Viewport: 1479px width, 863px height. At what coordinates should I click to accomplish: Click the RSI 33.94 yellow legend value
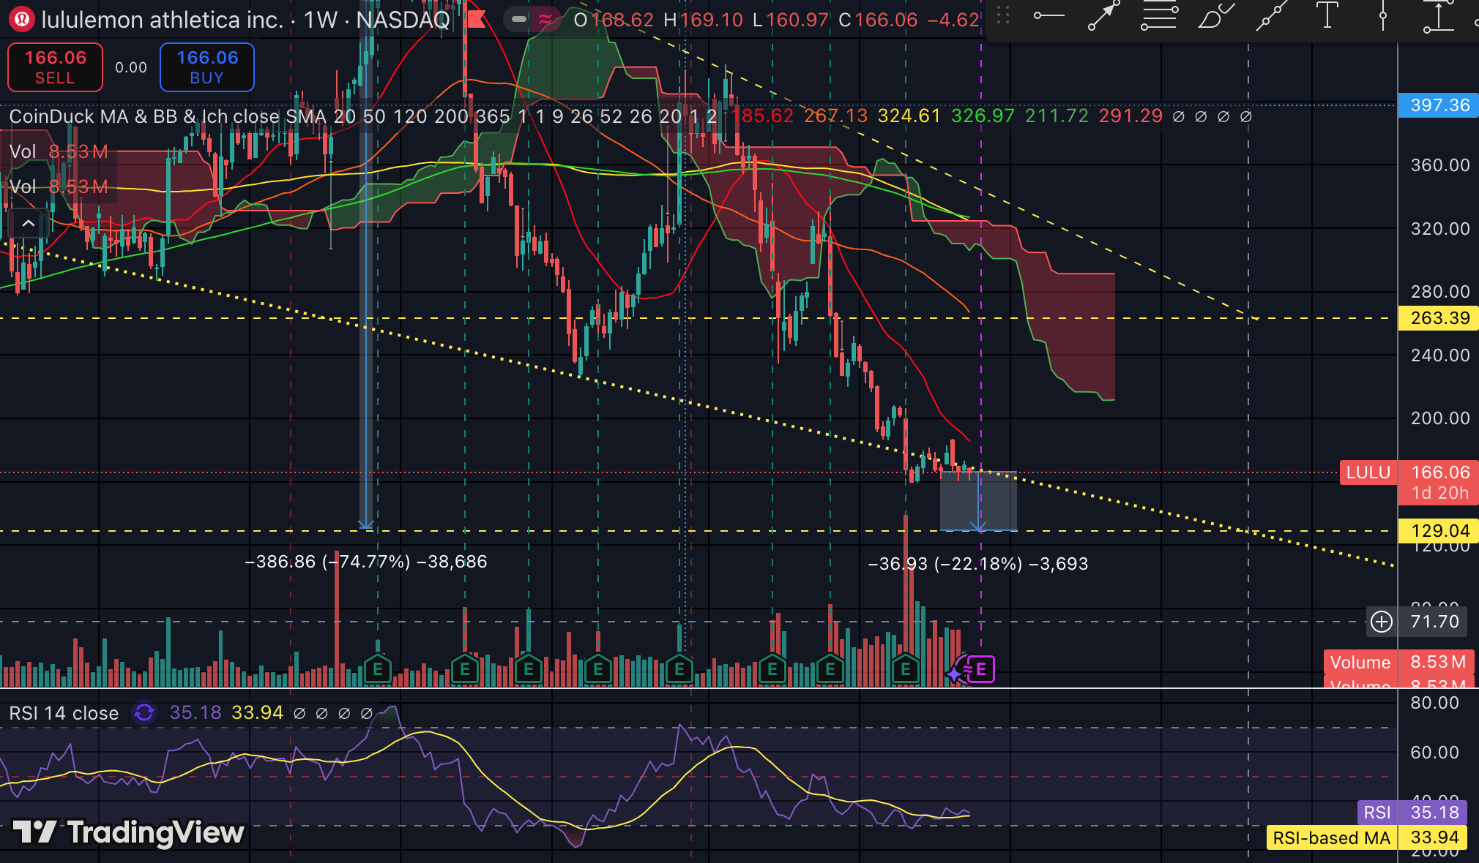[258, 713]
